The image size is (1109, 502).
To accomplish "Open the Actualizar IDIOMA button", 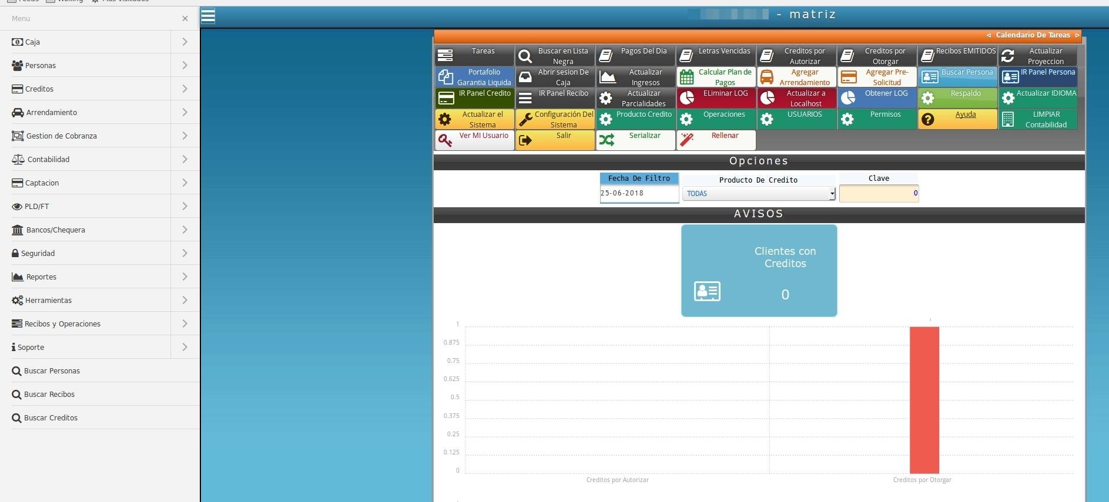I will pos(1038,98).
